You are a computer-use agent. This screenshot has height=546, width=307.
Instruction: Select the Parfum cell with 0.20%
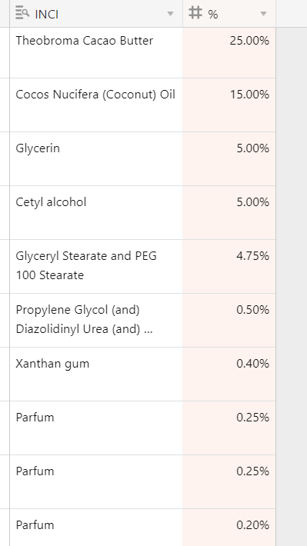coord(96,528)
